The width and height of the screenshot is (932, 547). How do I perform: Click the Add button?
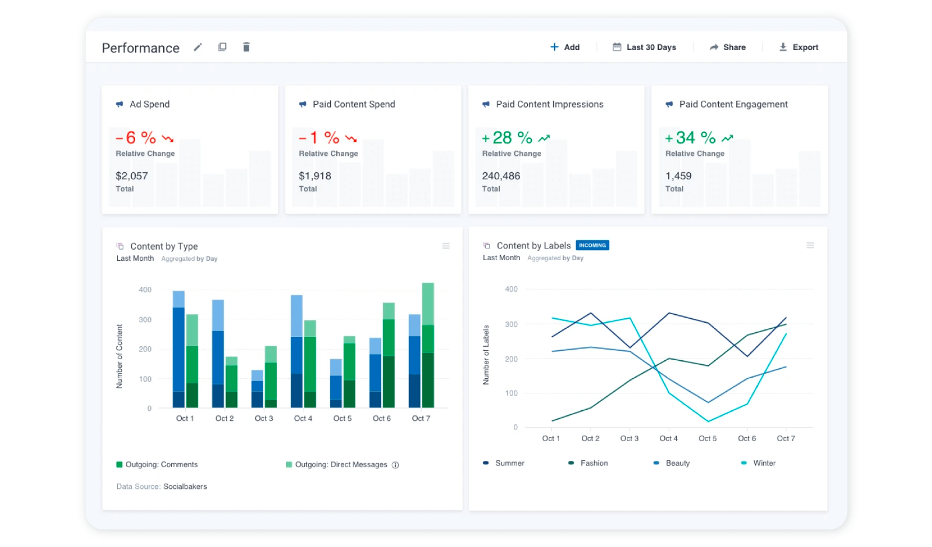[x=564, y=47]
